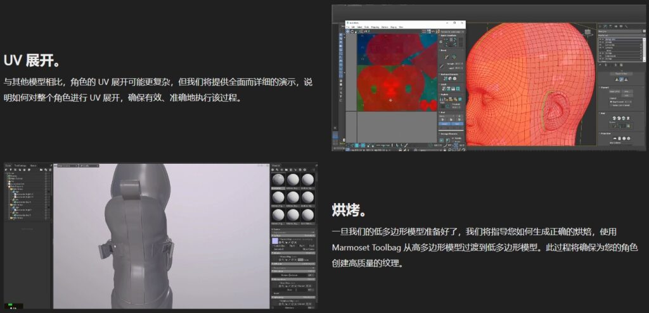Click Save button in Channel rollout
Viewport: 649px width, 313px height.
627,92
